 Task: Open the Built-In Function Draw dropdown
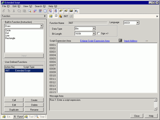click(x=41, y=26)
